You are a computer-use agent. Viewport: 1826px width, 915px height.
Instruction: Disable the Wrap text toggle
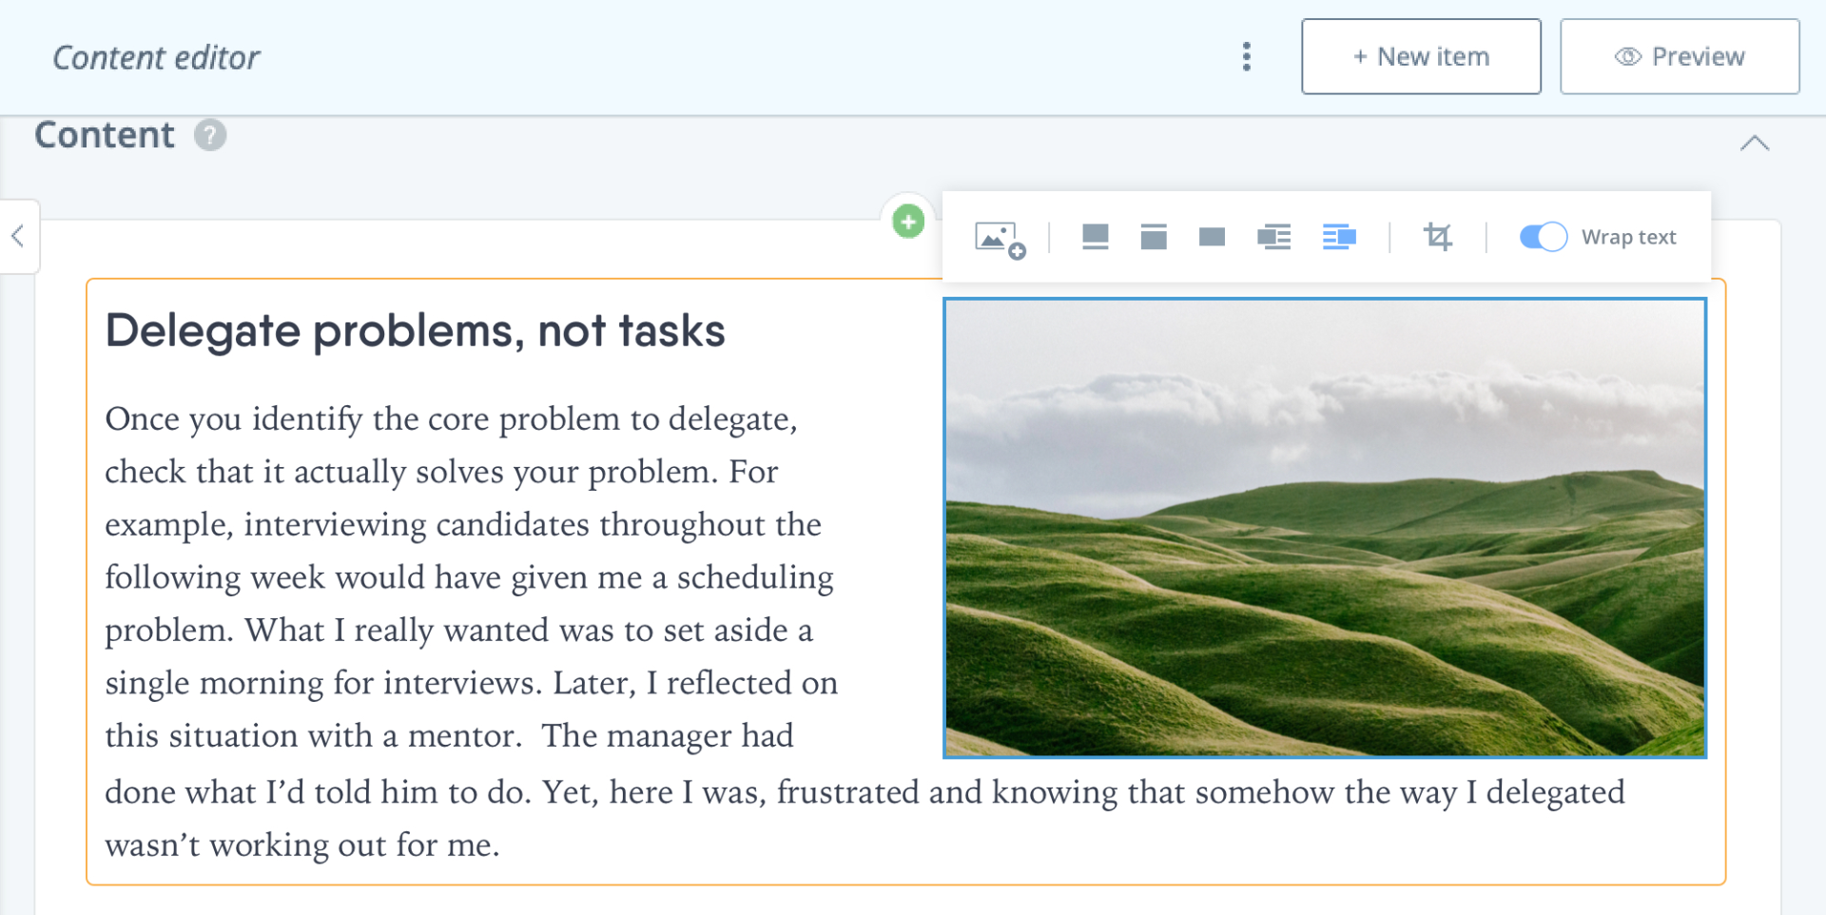(x=1543, y=237)
